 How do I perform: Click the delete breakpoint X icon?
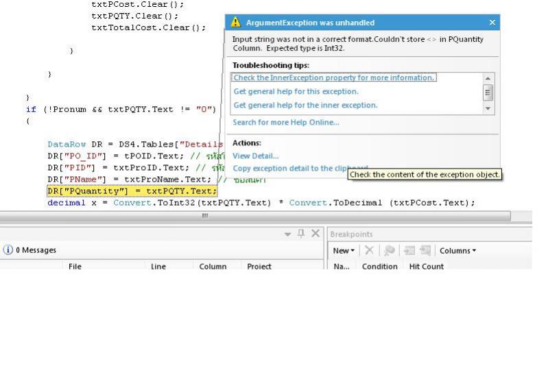(x=369, y=250)
